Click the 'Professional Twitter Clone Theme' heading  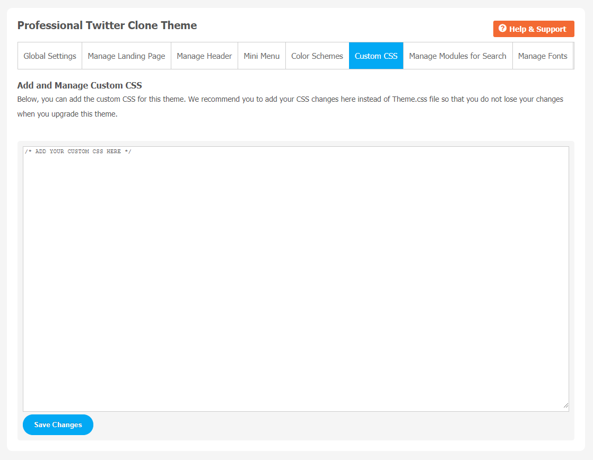107,25
